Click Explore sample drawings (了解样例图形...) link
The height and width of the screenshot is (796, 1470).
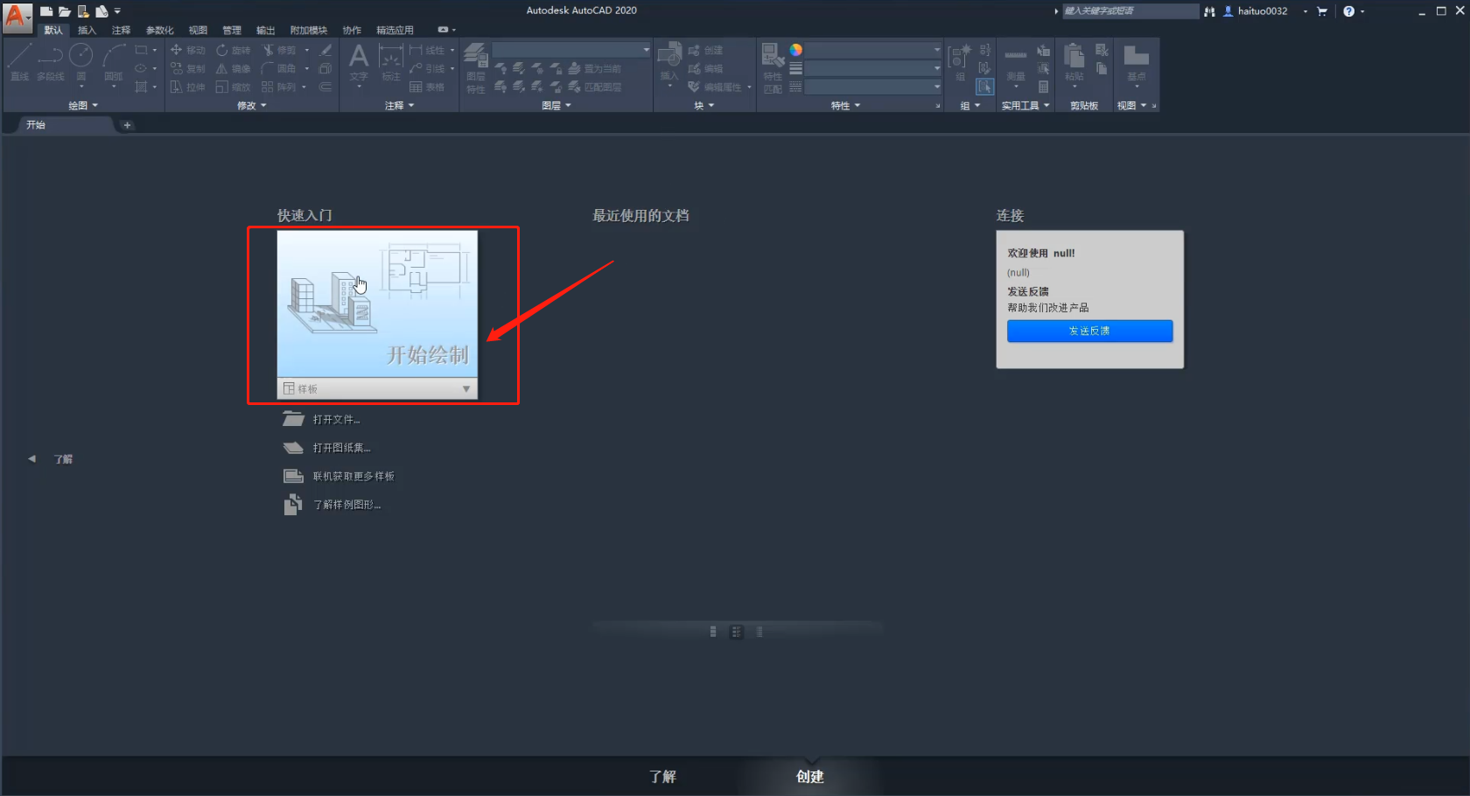pyautogui.click(x=346, y=505)
